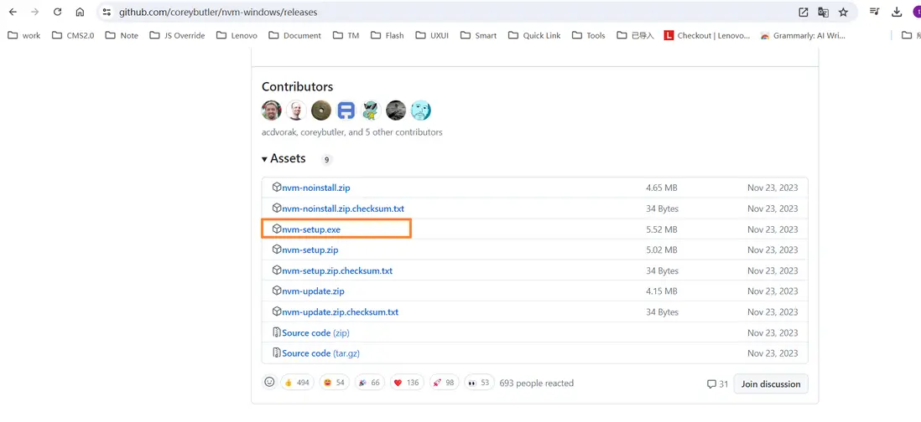
Task: Click the third contributor coin-like avatar
Action: coord(321,111)
